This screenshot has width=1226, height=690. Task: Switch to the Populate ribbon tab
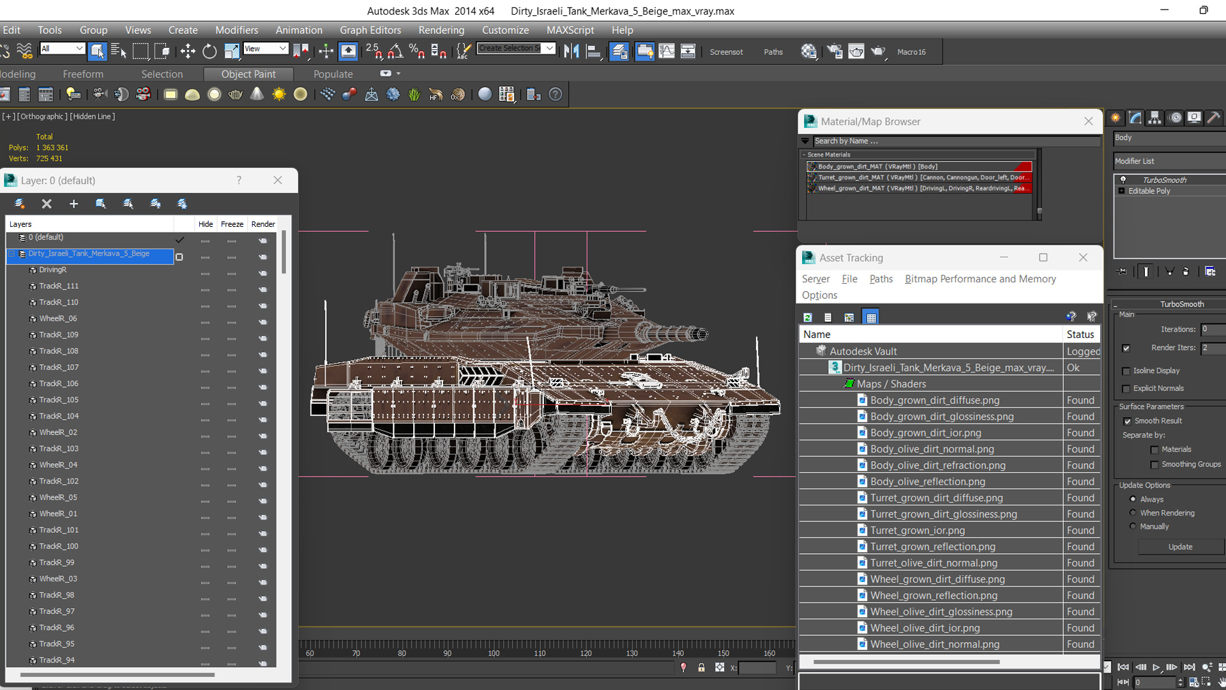pos(333,74)
